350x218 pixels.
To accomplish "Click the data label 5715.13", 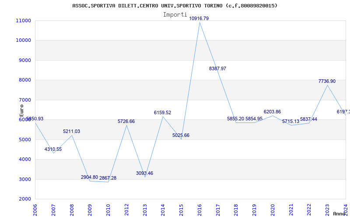I will pos(290,122).
